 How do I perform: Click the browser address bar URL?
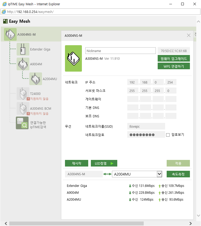30,12
